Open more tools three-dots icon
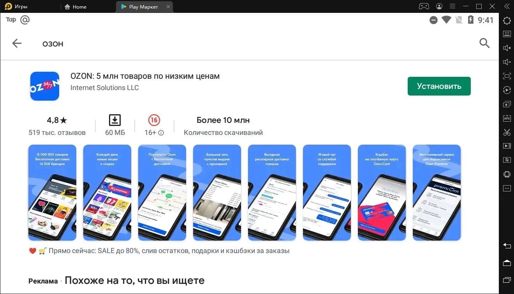Screen dimensions: 514x294 click(x=507, y=188)
